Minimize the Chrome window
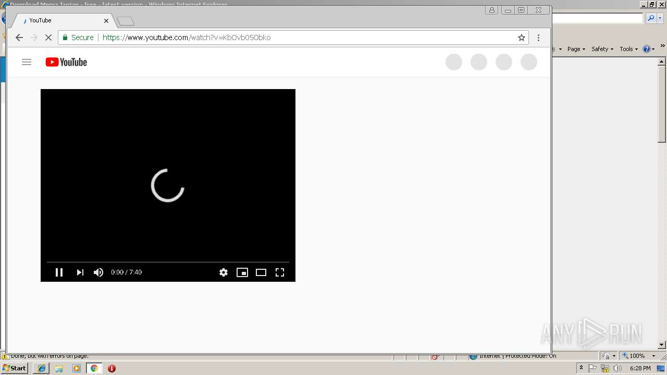The height and width of the screenshot is (375, 667). tap(508, 10)
